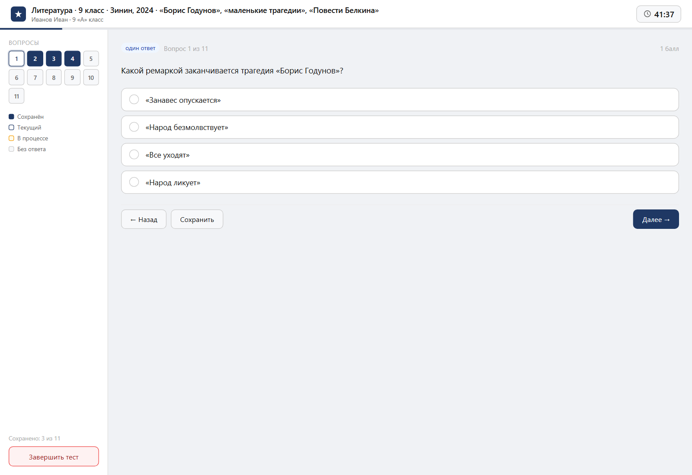The image size is (692, 475).
Task: Go to question 10
Action: [91, 77]
